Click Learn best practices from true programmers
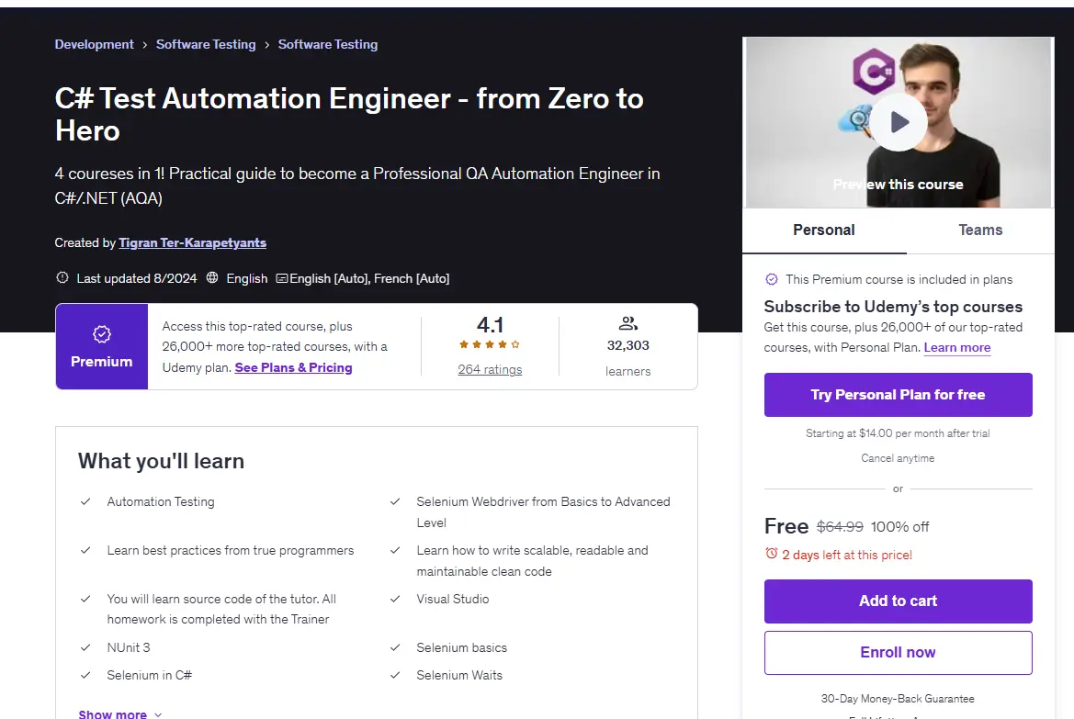The height and width of the screenshot is (719, 1074). coord(230,551)
